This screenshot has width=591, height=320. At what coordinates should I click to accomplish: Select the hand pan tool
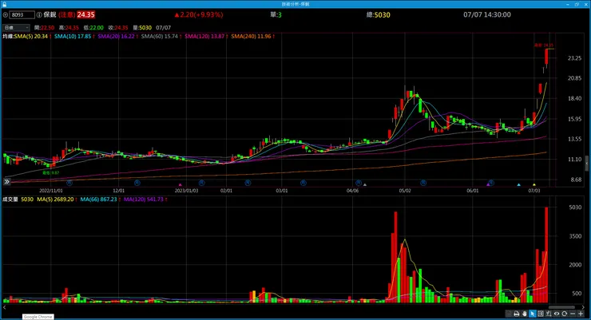pos(524,314)
